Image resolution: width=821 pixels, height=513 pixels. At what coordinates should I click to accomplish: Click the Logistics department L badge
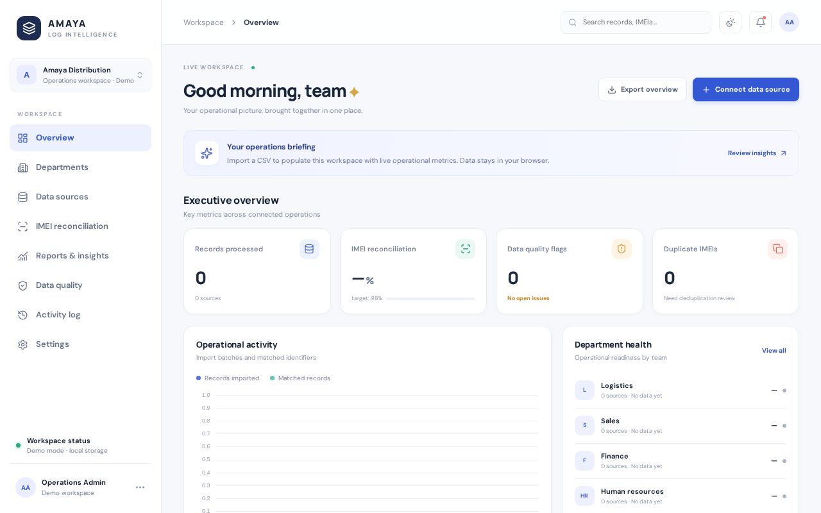[x=584, y=390]
